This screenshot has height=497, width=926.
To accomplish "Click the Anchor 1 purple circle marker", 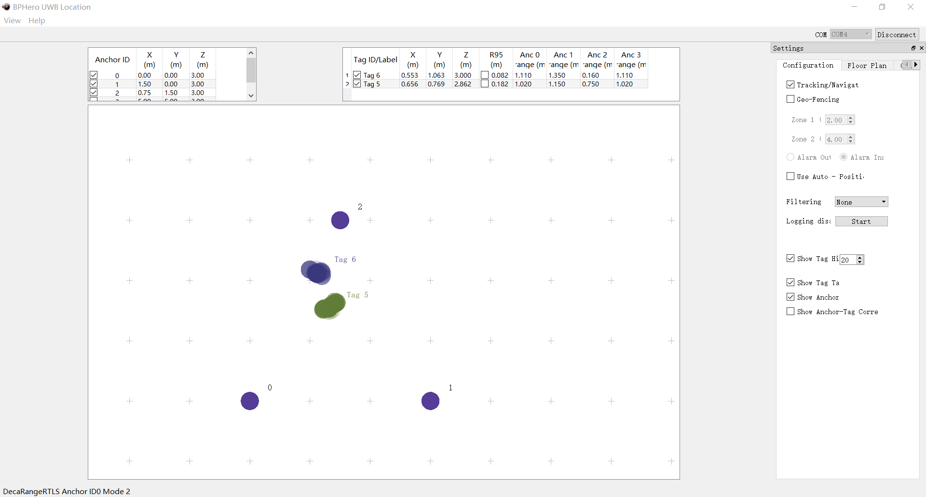I will [430, 401].
